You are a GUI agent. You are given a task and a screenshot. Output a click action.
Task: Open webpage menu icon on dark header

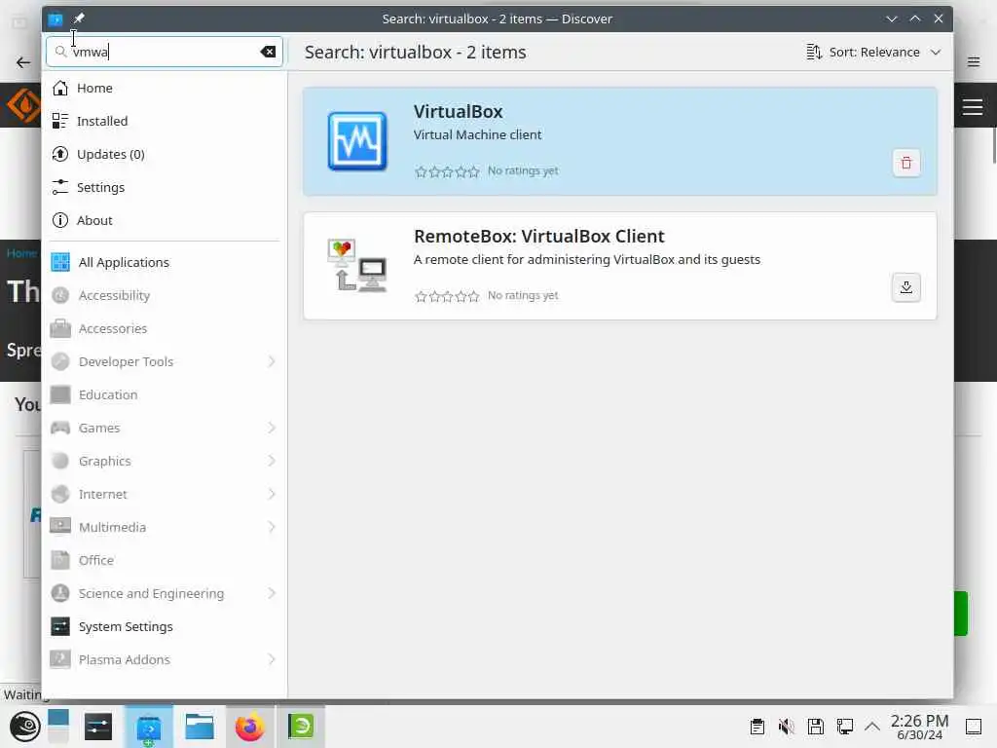(973, 107)
